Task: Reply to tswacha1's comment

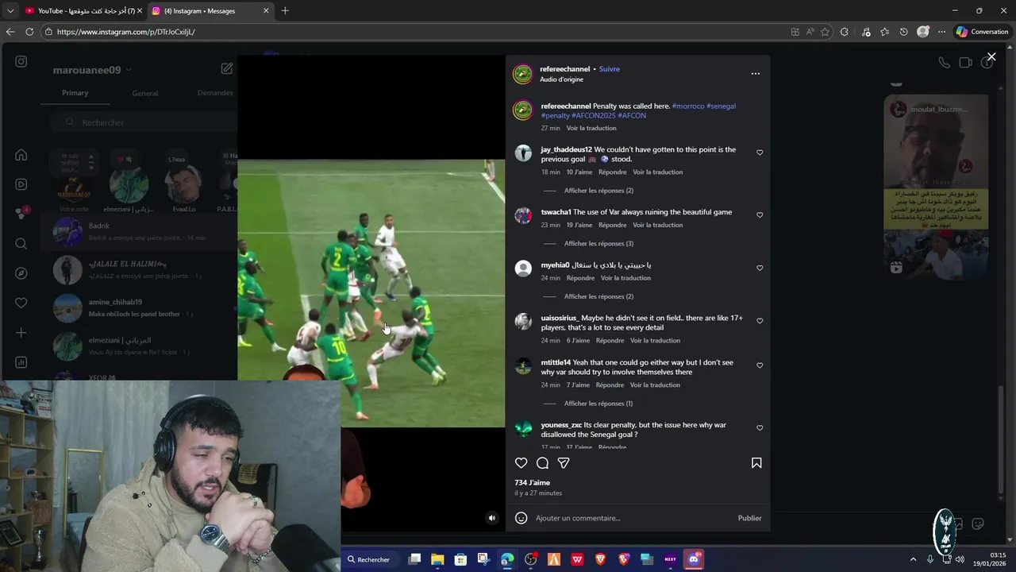Action: pos(613,226)
